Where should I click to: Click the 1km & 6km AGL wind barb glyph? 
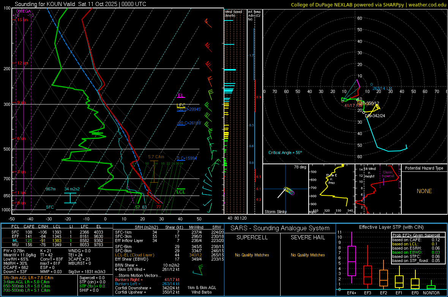tap(198, 270)
